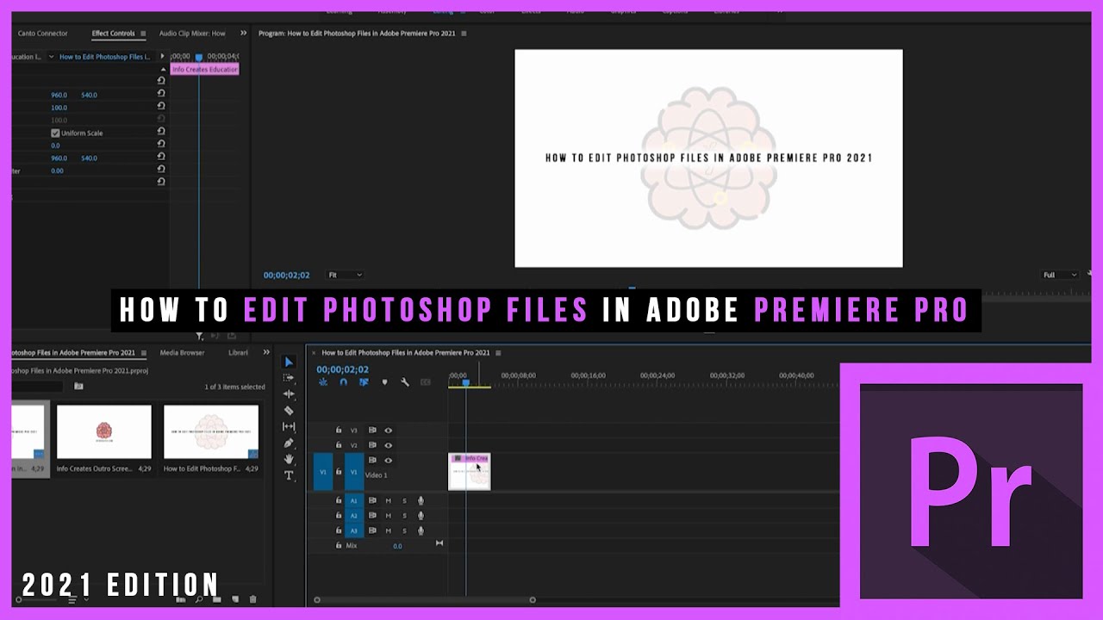Show hidden tabs beside Audio Clip Mixer

[242, 34]
